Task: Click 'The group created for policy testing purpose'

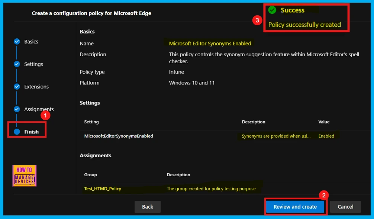Action: tap(211, 189)
